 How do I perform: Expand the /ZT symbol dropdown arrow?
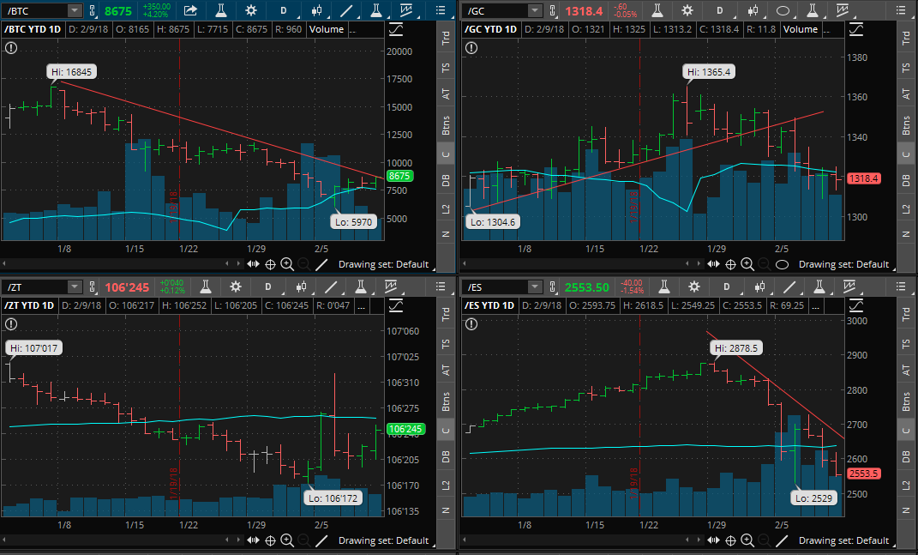(x=75, y=287)
